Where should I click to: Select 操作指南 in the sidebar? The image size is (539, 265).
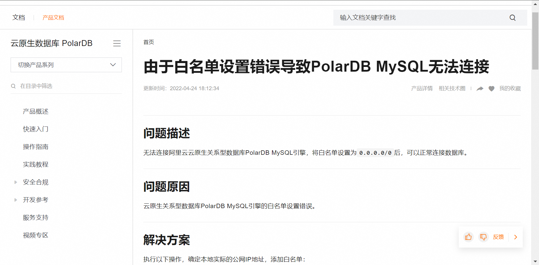36,147
